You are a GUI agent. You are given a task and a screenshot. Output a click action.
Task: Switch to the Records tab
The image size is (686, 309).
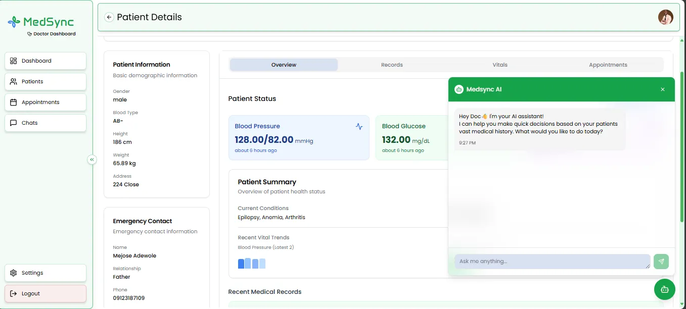point(392,65)
